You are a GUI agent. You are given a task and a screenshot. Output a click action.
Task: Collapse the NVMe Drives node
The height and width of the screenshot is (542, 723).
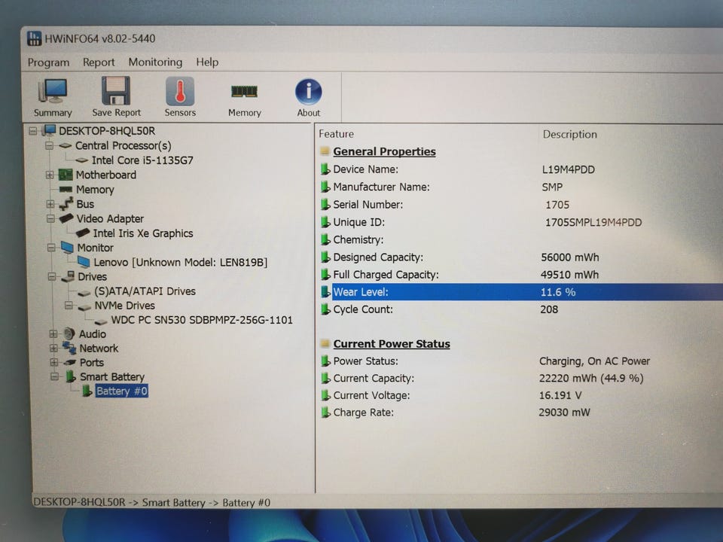tap(69, 305)
